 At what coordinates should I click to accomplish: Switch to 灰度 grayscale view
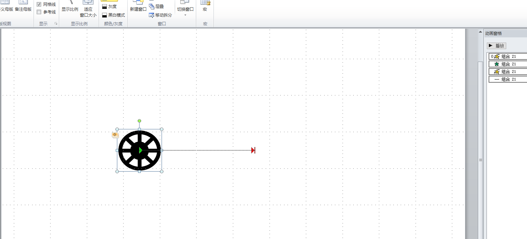pyautogui.click(x=109, y=7)
